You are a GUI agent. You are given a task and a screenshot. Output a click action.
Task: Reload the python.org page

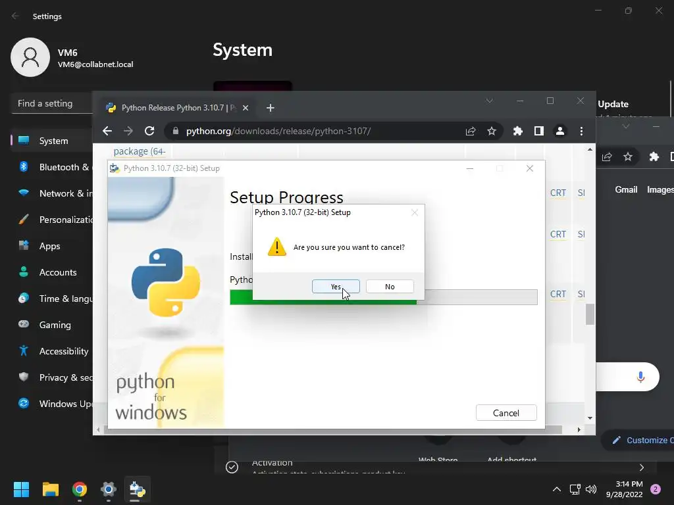click(x=149, y=131)
